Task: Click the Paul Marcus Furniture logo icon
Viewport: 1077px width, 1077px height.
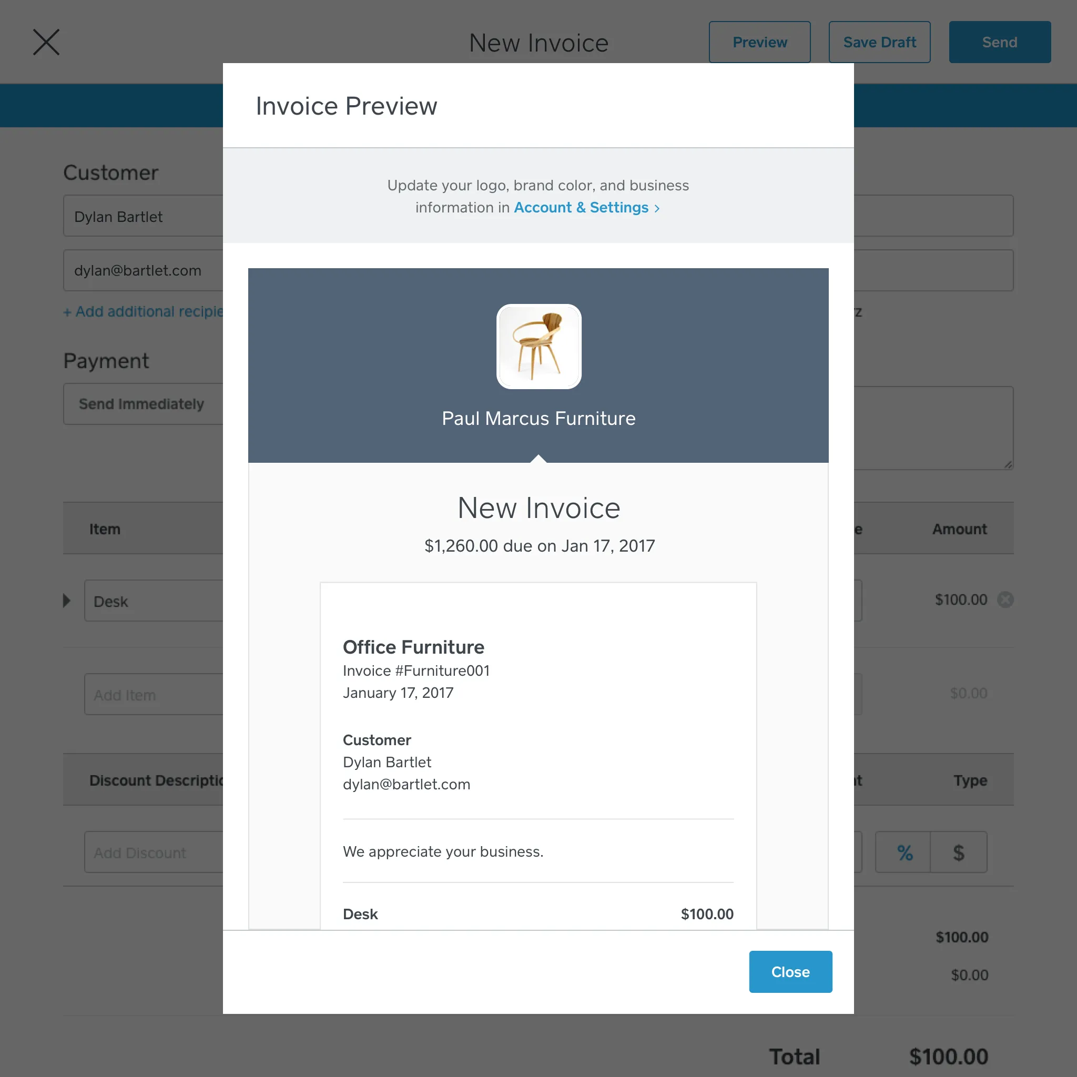Action: pyautogui.click(x=537, y=345)
